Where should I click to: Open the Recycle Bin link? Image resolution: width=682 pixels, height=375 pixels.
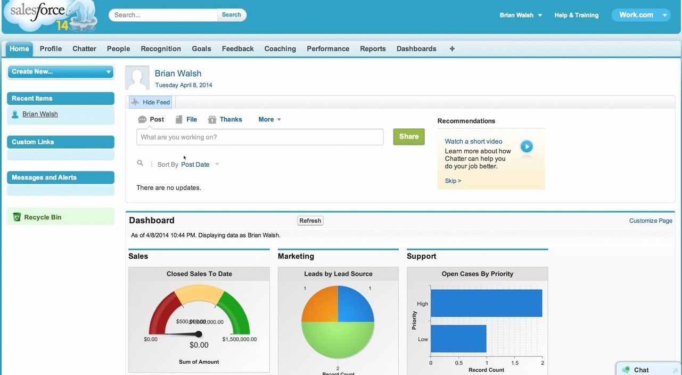[43, 217]
